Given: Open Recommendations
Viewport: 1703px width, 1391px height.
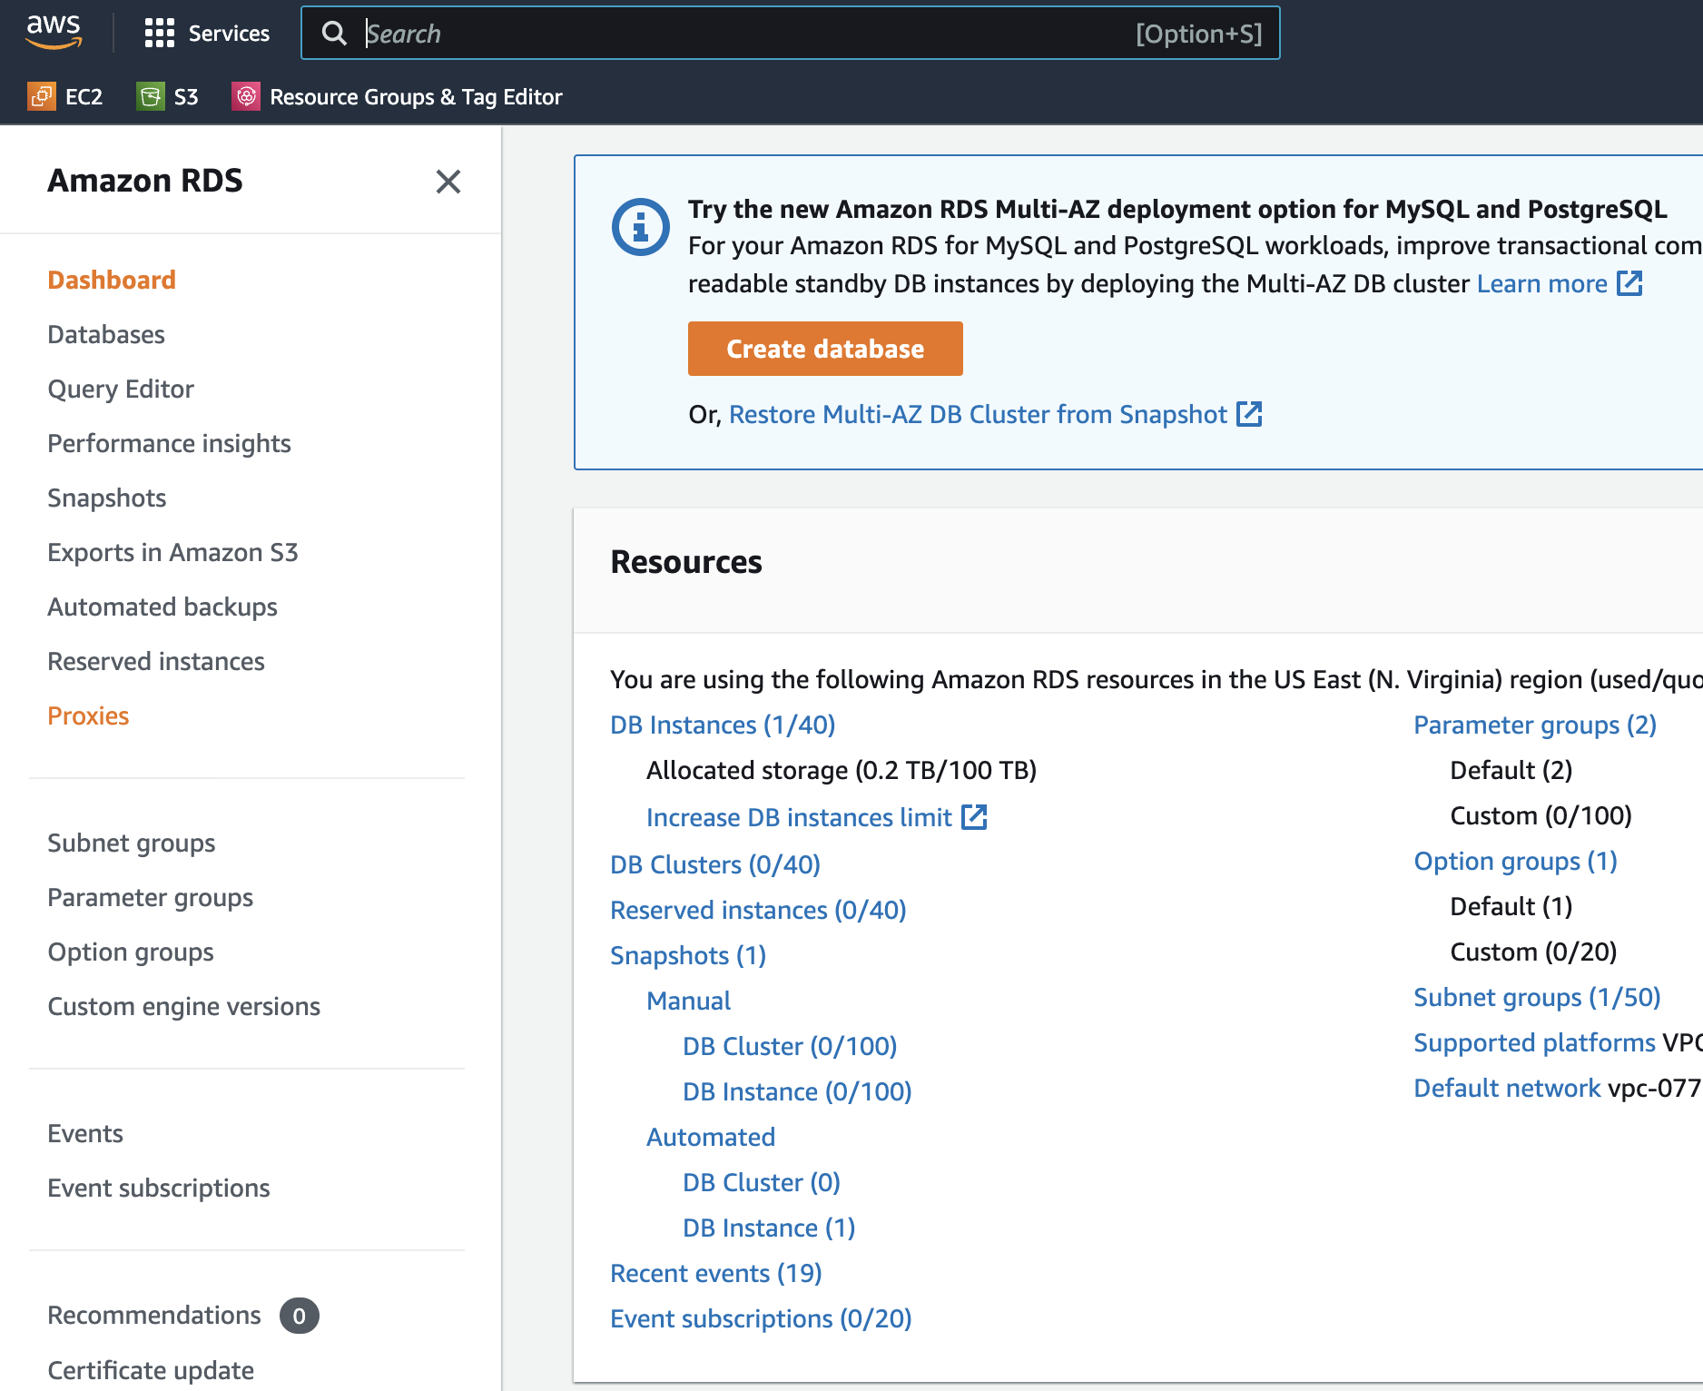Looking at the screenshot, I should pyautogui.click(x=154, y=1315).
